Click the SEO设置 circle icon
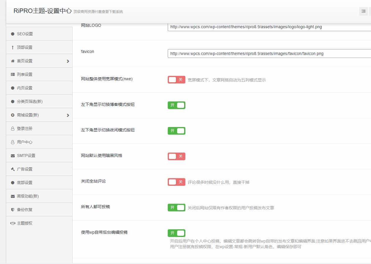The width and height of the screenshot is (371, 264). (13, 34)
